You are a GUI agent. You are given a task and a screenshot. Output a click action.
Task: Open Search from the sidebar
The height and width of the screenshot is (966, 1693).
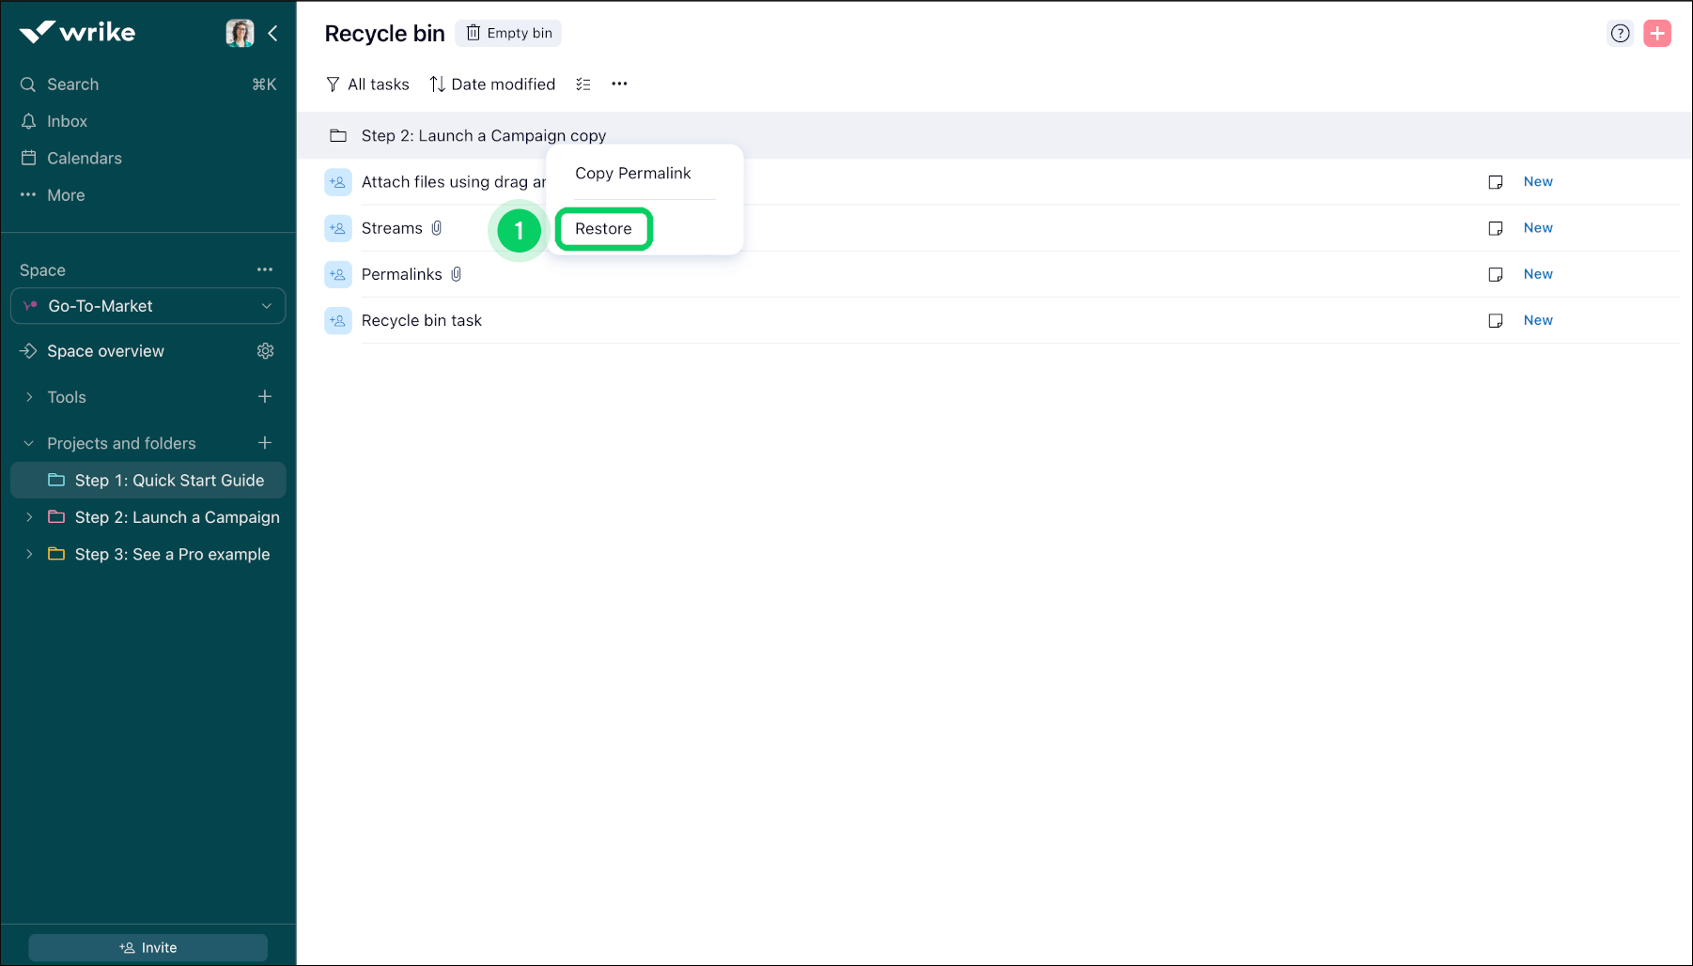click(x=72, y=84)
